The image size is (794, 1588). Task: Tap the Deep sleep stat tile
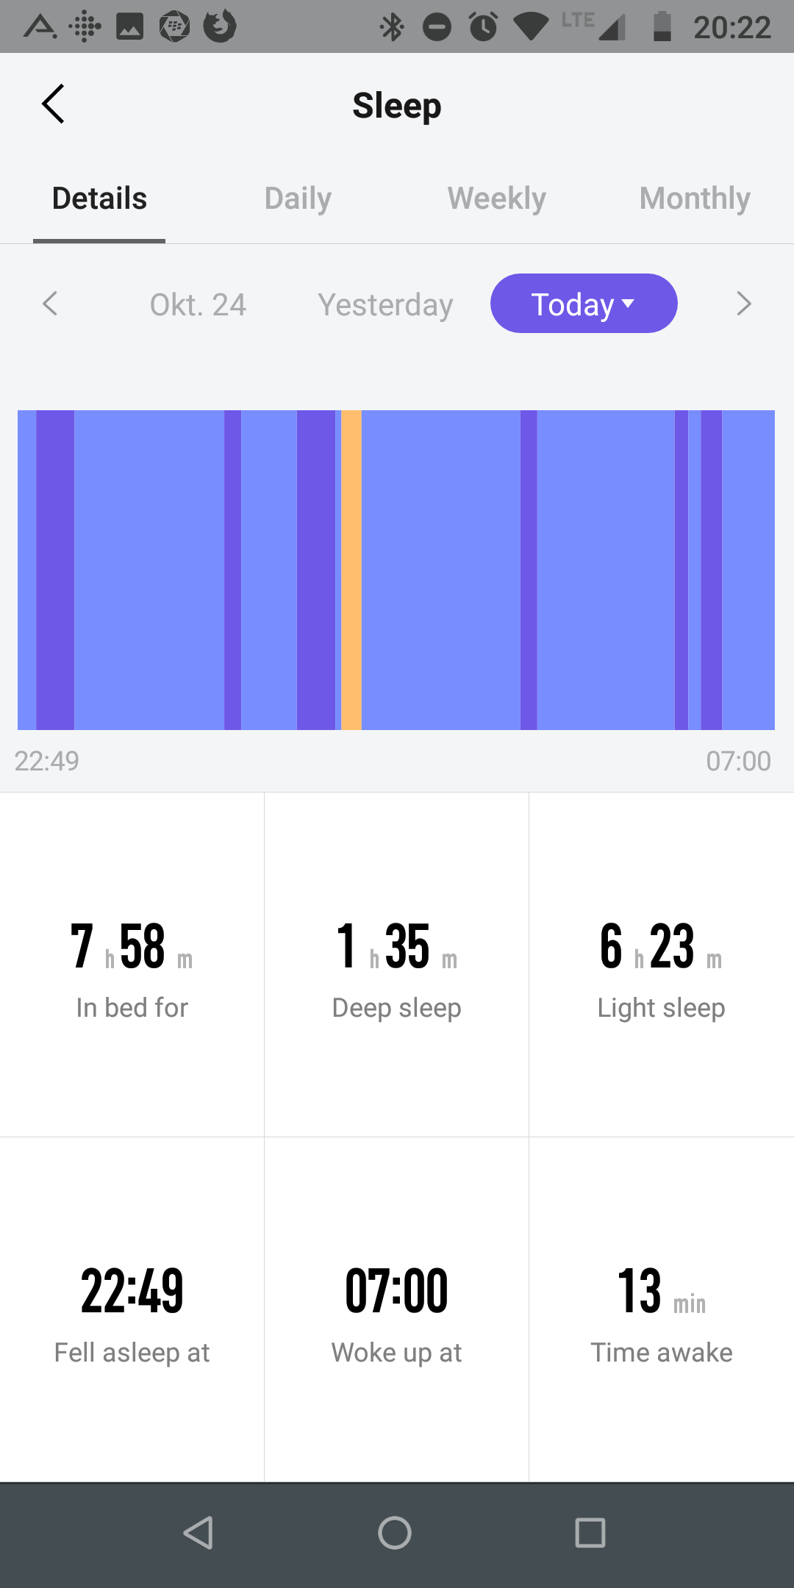397,965
